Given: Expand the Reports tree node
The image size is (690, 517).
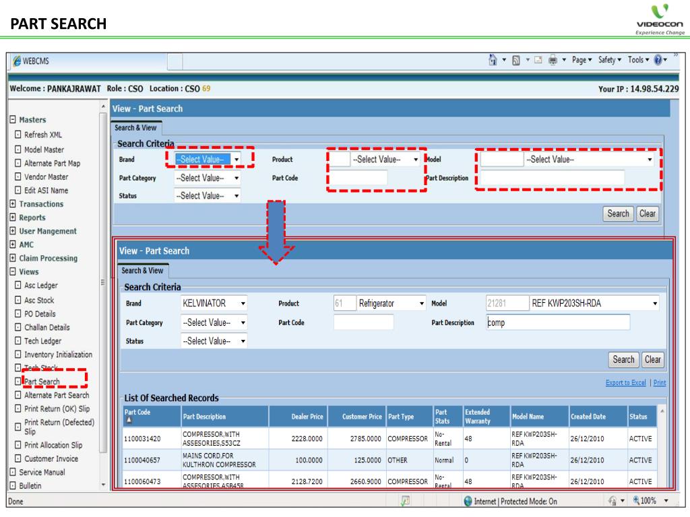Looking at the screenshot, I should click(13, 217).
